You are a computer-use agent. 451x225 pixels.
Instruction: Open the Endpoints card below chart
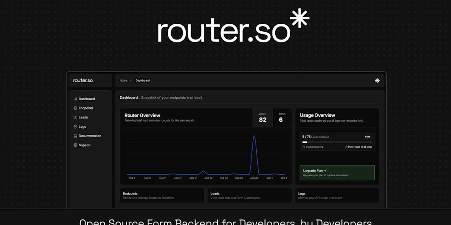point(162,196)
